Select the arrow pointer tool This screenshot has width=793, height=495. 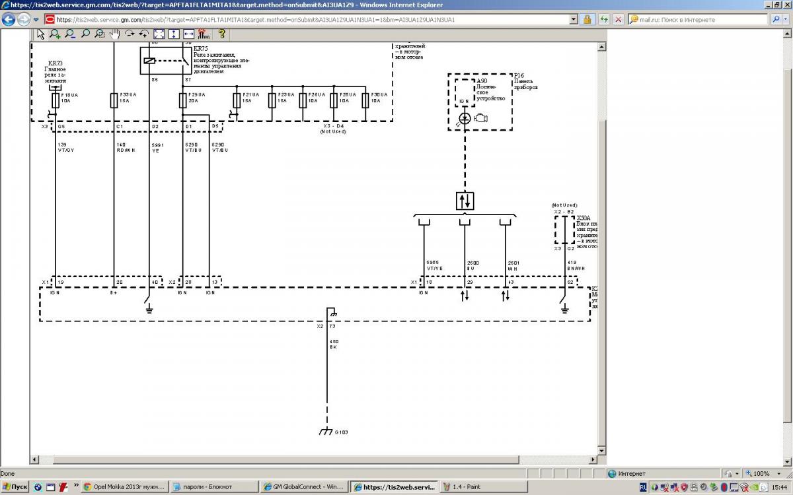[x=41, y=34]
